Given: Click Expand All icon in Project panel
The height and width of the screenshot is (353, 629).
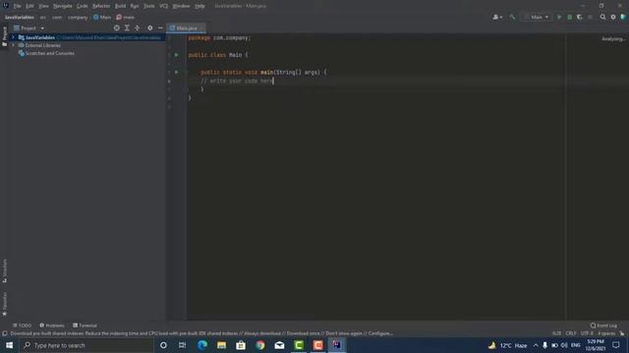Looking at the screenshot, I should tap(127, 28).
